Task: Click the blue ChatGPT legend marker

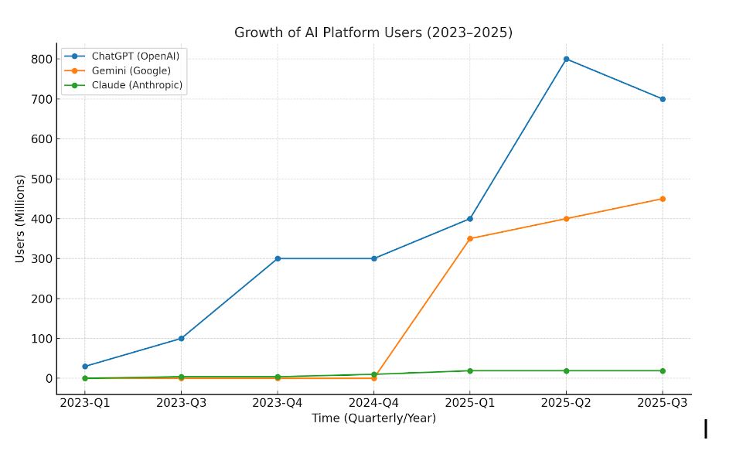Action: [x=74, y=56]
